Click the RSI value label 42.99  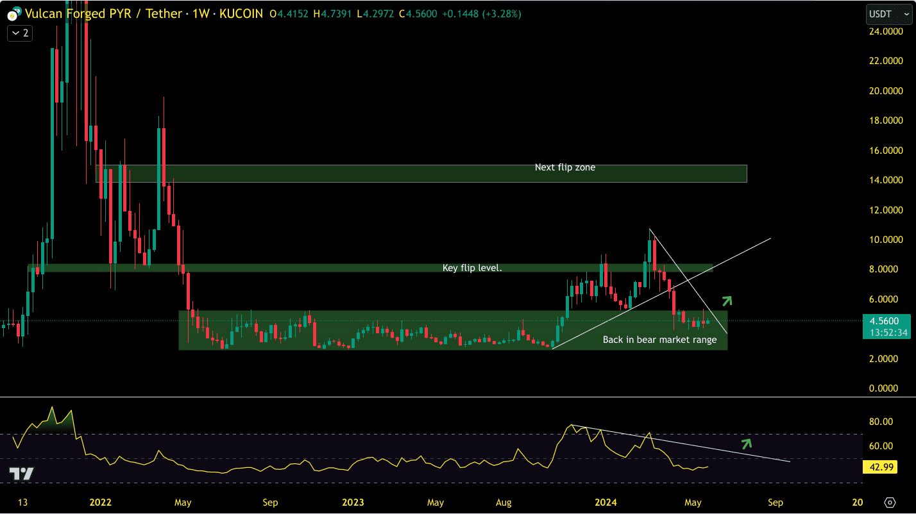pyautogui.click(x=879, y=468)
